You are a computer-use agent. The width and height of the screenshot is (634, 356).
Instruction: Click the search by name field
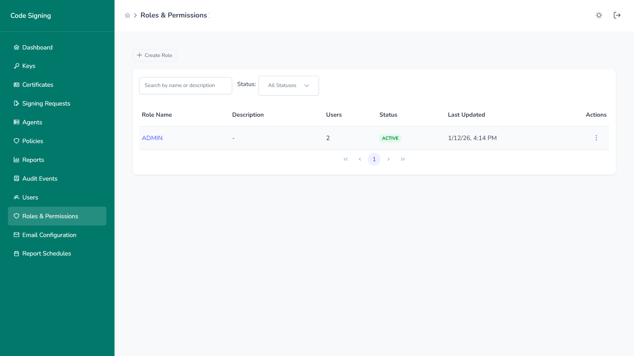tap(185, 85)
